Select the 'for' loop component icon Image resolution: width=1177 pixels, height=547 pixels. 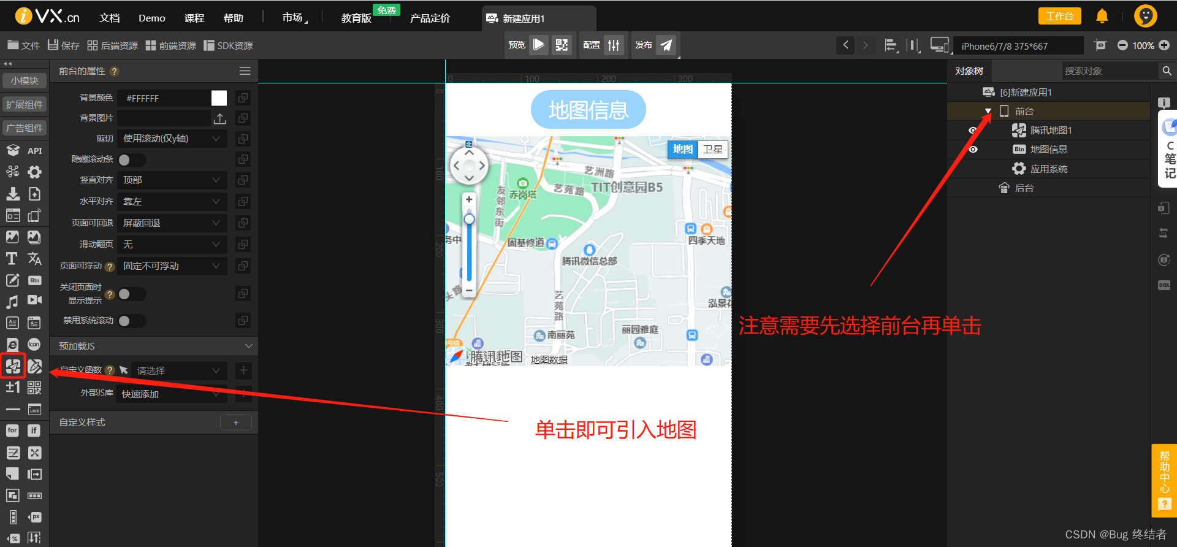(x=12, y=430)
